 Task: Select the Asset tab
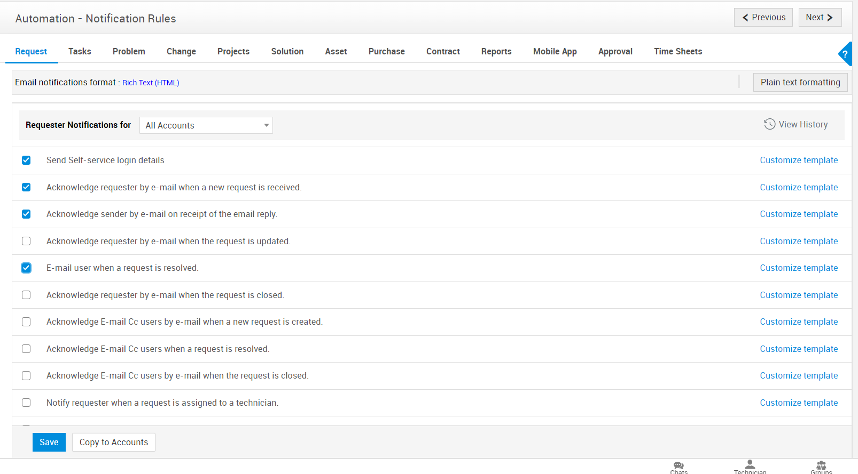336,52
